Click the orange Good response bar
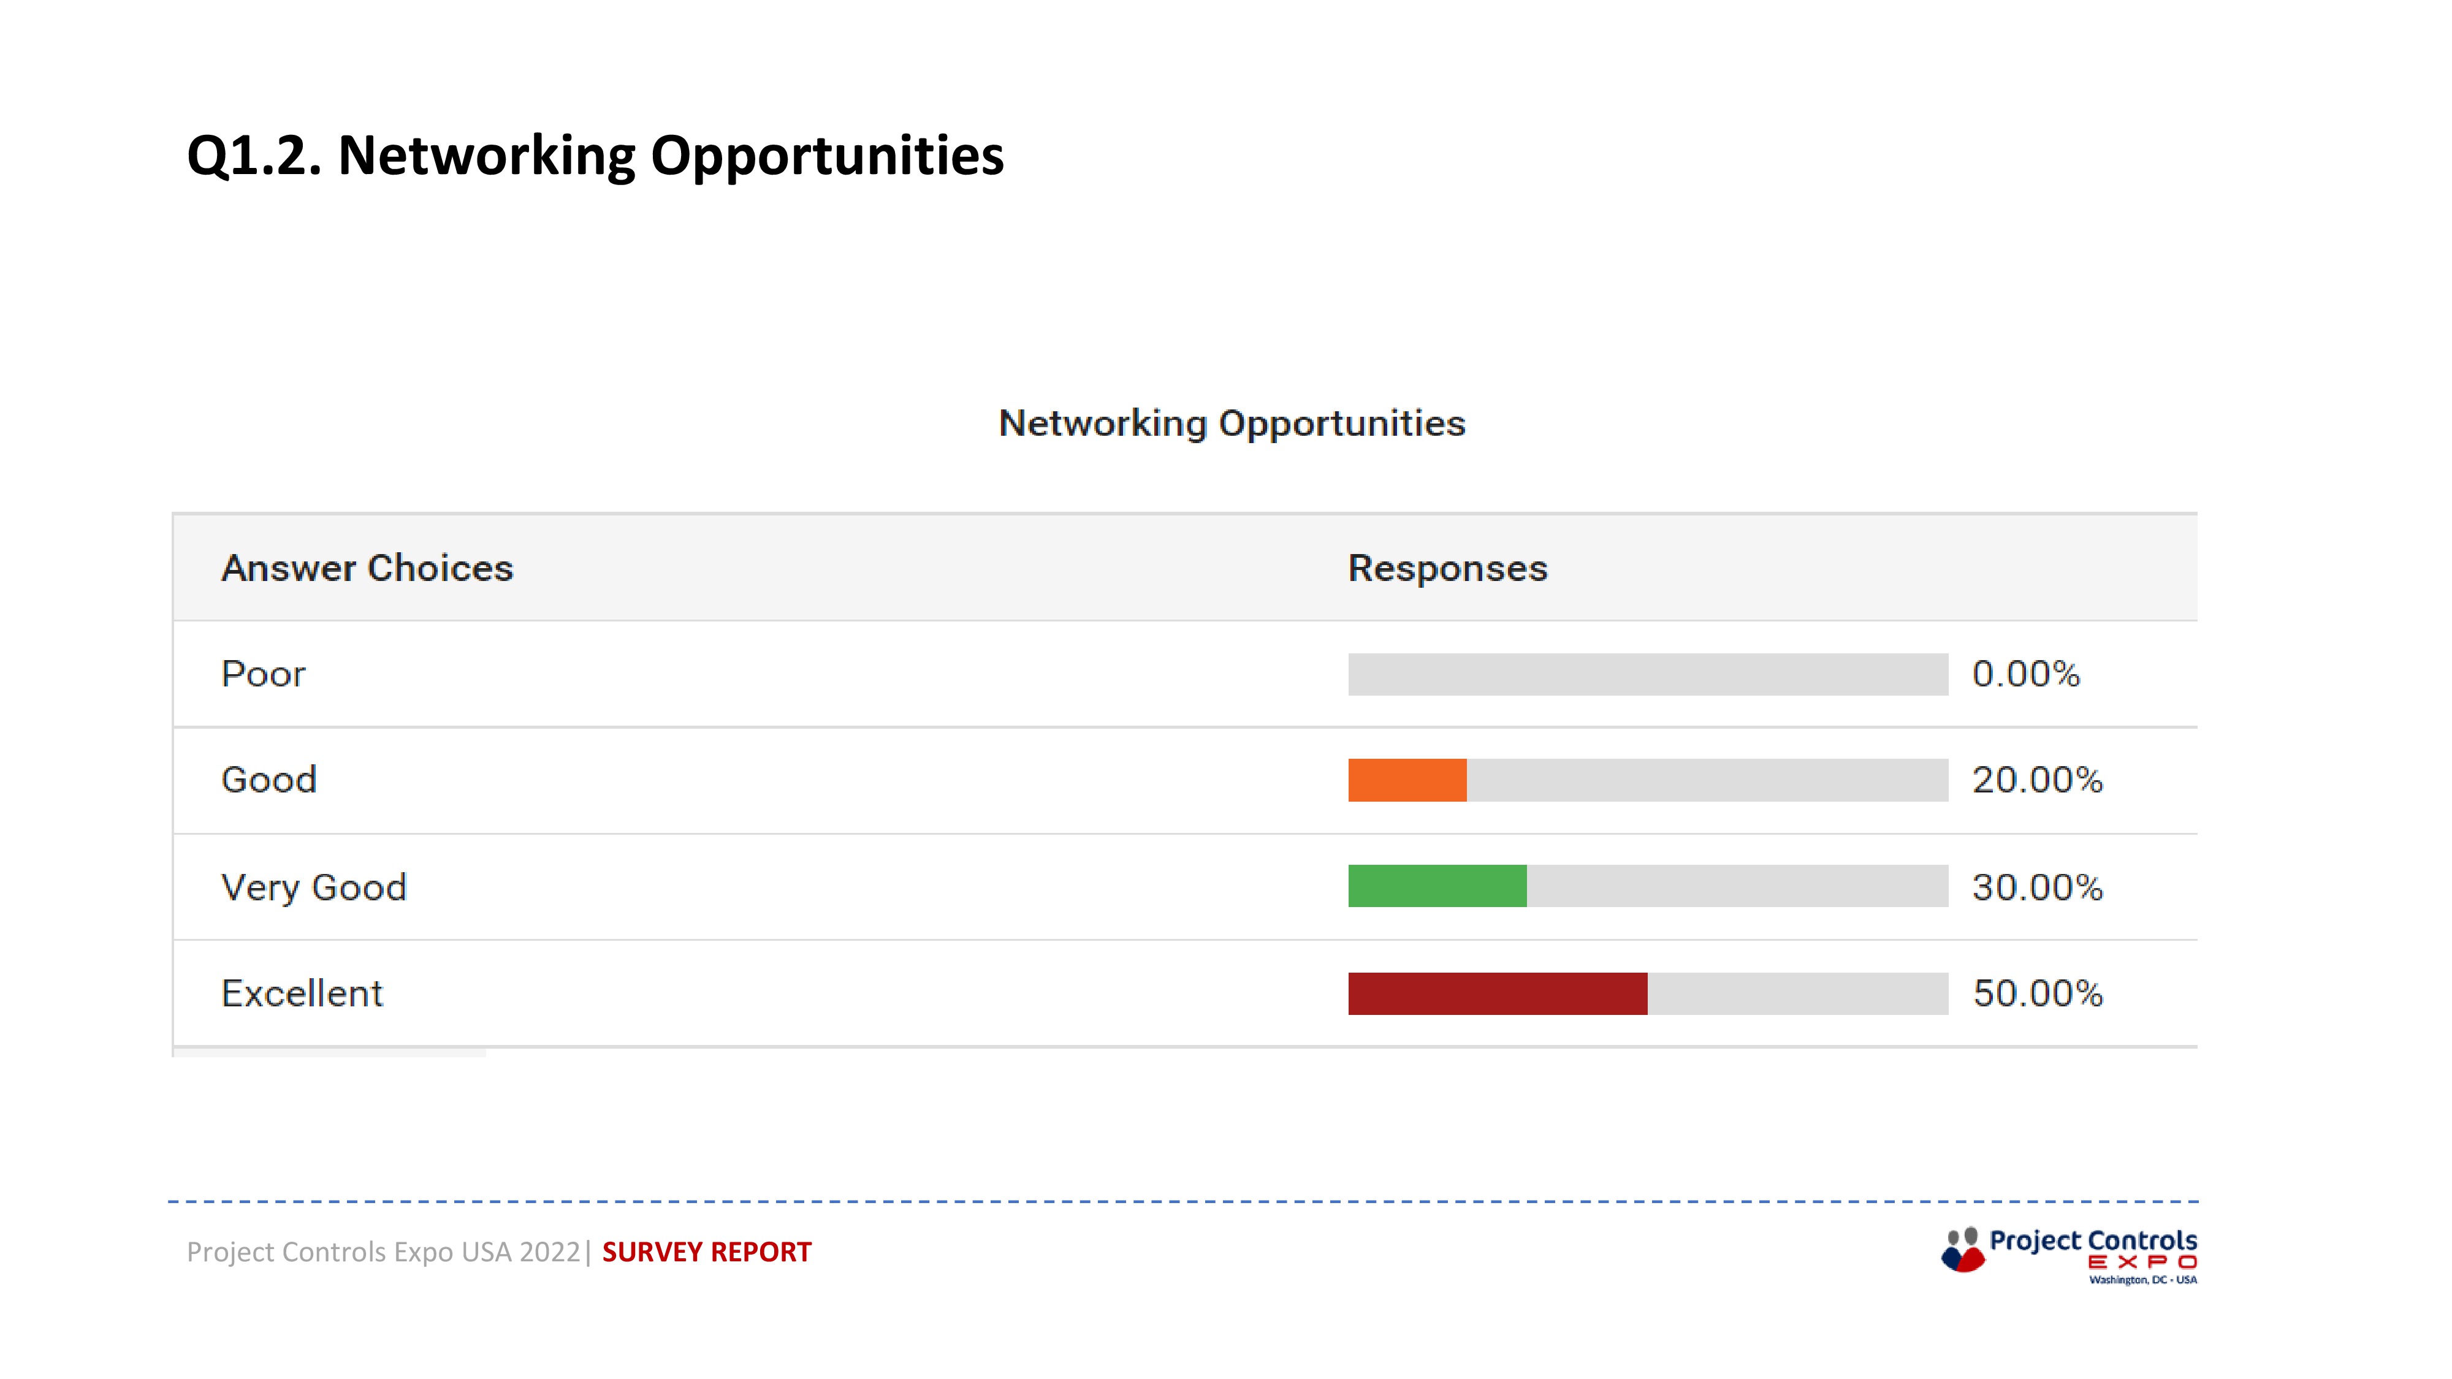 point(1407,780)
